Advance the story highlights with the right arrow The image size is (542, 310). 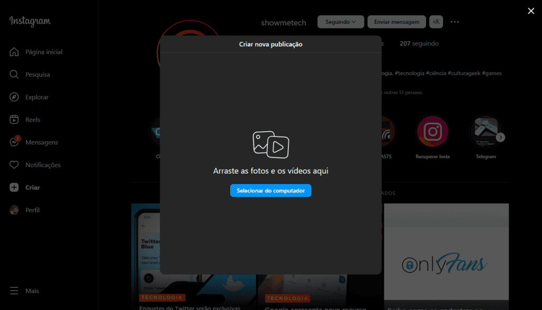pos(501,137)
